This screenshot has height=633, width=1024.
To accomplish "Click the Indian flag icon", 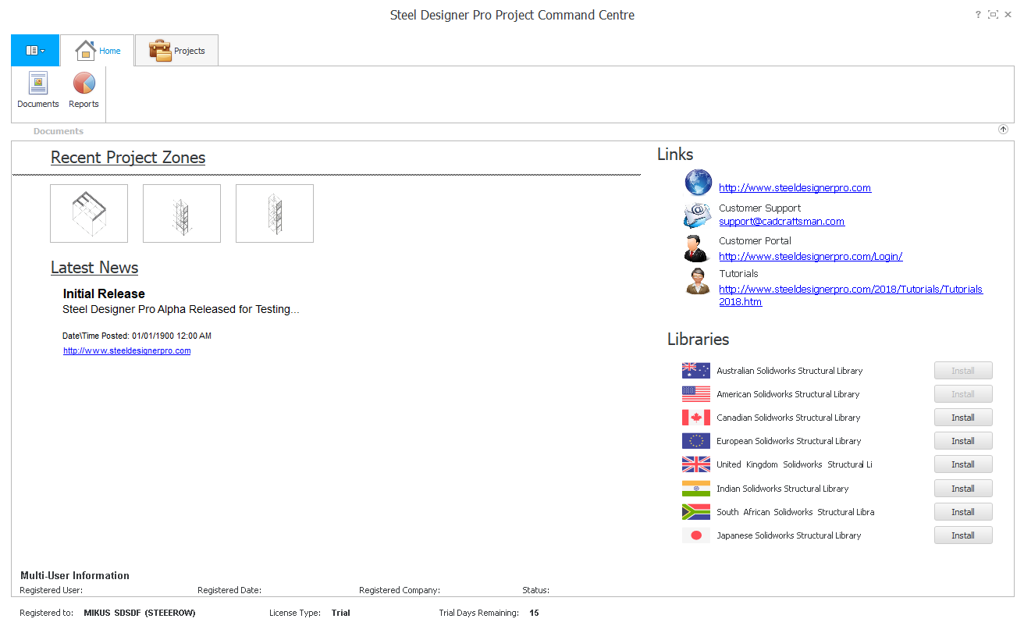I will (x=695, y=489).
